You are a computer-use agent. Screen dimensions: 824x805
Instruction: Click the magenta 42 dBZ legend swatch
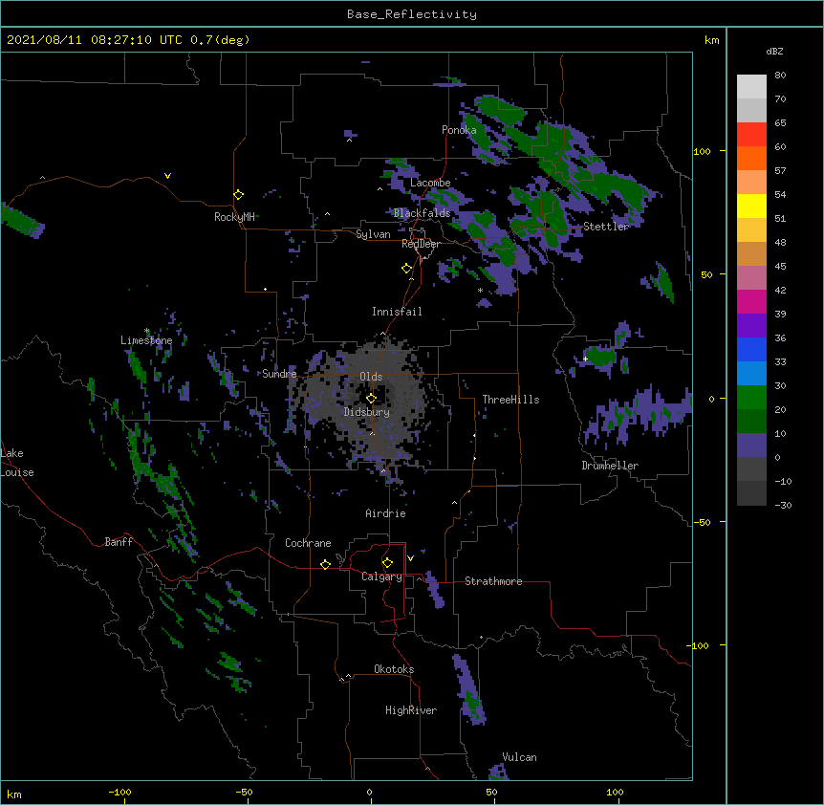point(751,301)
